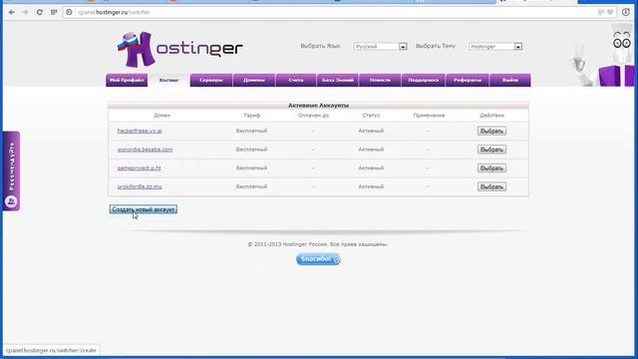Click the Действия column header

pos(491,116)
